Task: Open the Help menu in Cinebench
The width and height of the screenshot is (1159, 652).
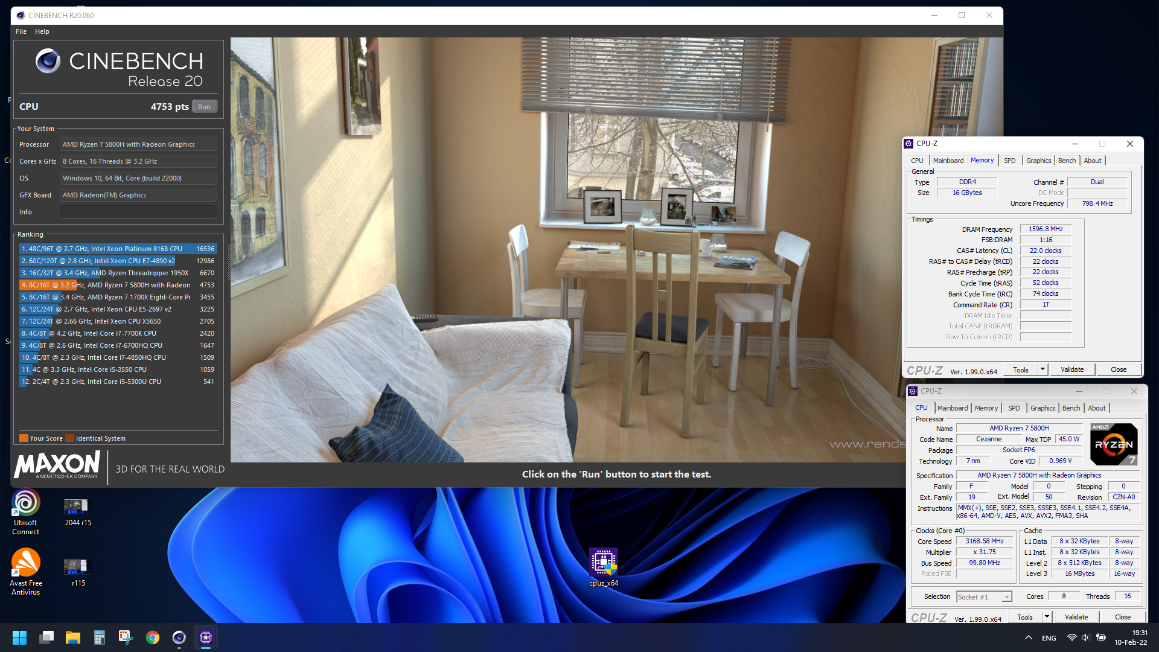Action: (x=42, y=31)
